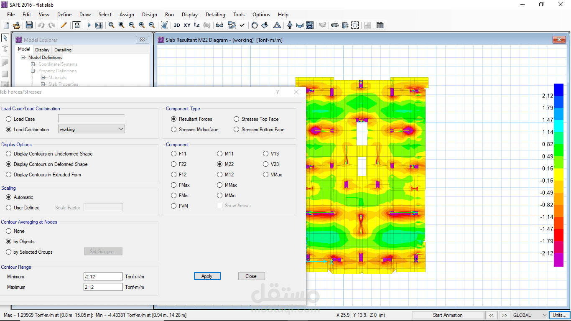The height and width of the screenshot is (321, 571).
Task: Click the Redo arrow icon
Action: coord(51,25)
